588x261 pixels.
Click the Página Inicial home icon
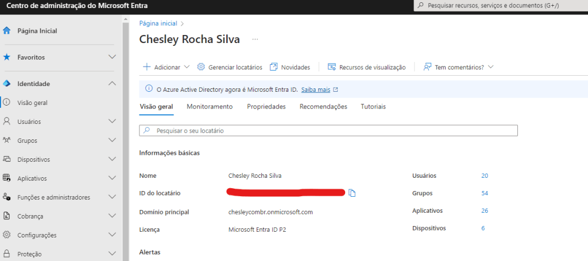point(7,31)
